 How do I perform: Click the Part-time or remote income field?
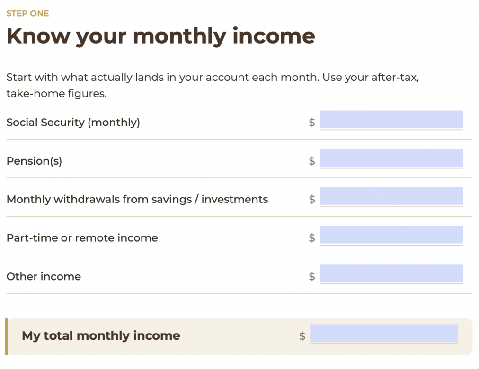[391, 235]
